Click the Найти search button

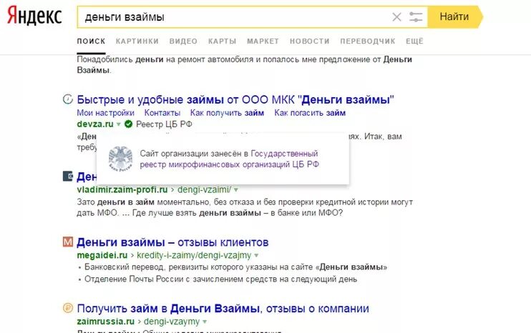click(454, 16)
